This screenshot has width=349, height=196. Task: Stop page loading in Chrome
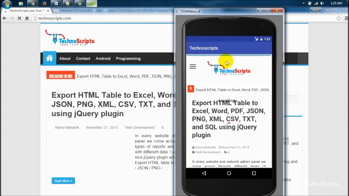click(19, 18)
